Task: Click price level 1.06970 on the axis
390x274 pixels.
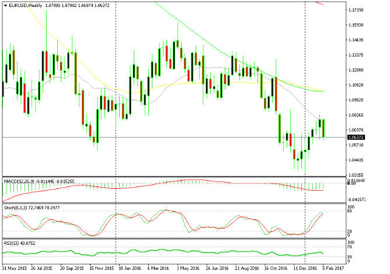Action: coord(356,130)
